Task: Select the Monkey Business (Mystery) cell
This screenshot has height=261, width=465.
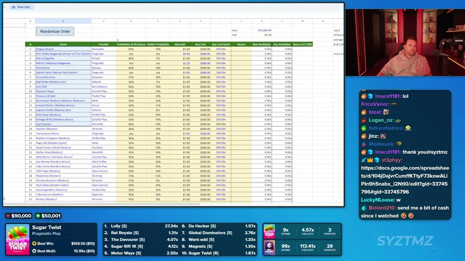Action: point(63,181)
